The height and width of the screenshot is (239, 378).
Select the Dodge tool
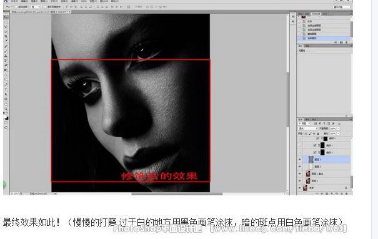point(6,79)
